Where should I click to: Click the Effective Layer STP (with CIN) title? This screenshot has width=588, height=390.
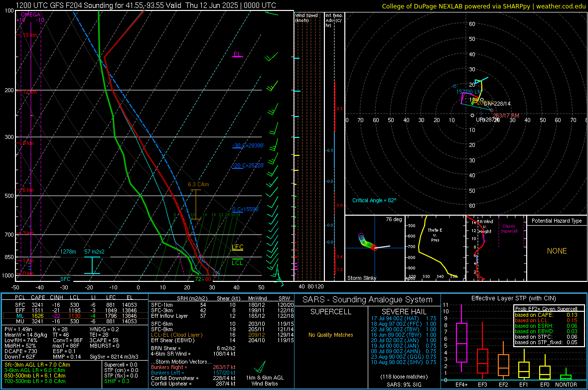click(x=513, y=298)
